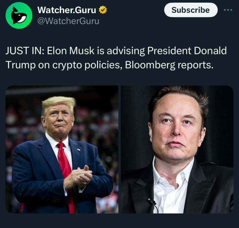Click the word "advising" in the post
The image size is (239, 228).
(126, 51)
